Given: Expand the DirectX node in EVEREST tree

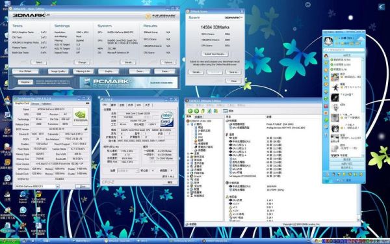Looking at the screenshot, I should (x=188, y=176).
